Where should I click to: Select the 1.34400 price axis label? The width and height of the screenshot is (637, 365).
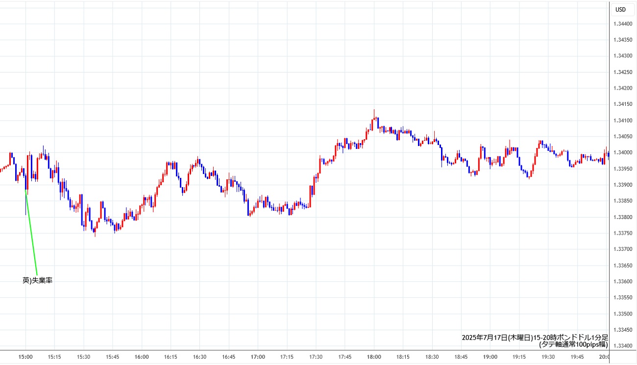[623, 24]
